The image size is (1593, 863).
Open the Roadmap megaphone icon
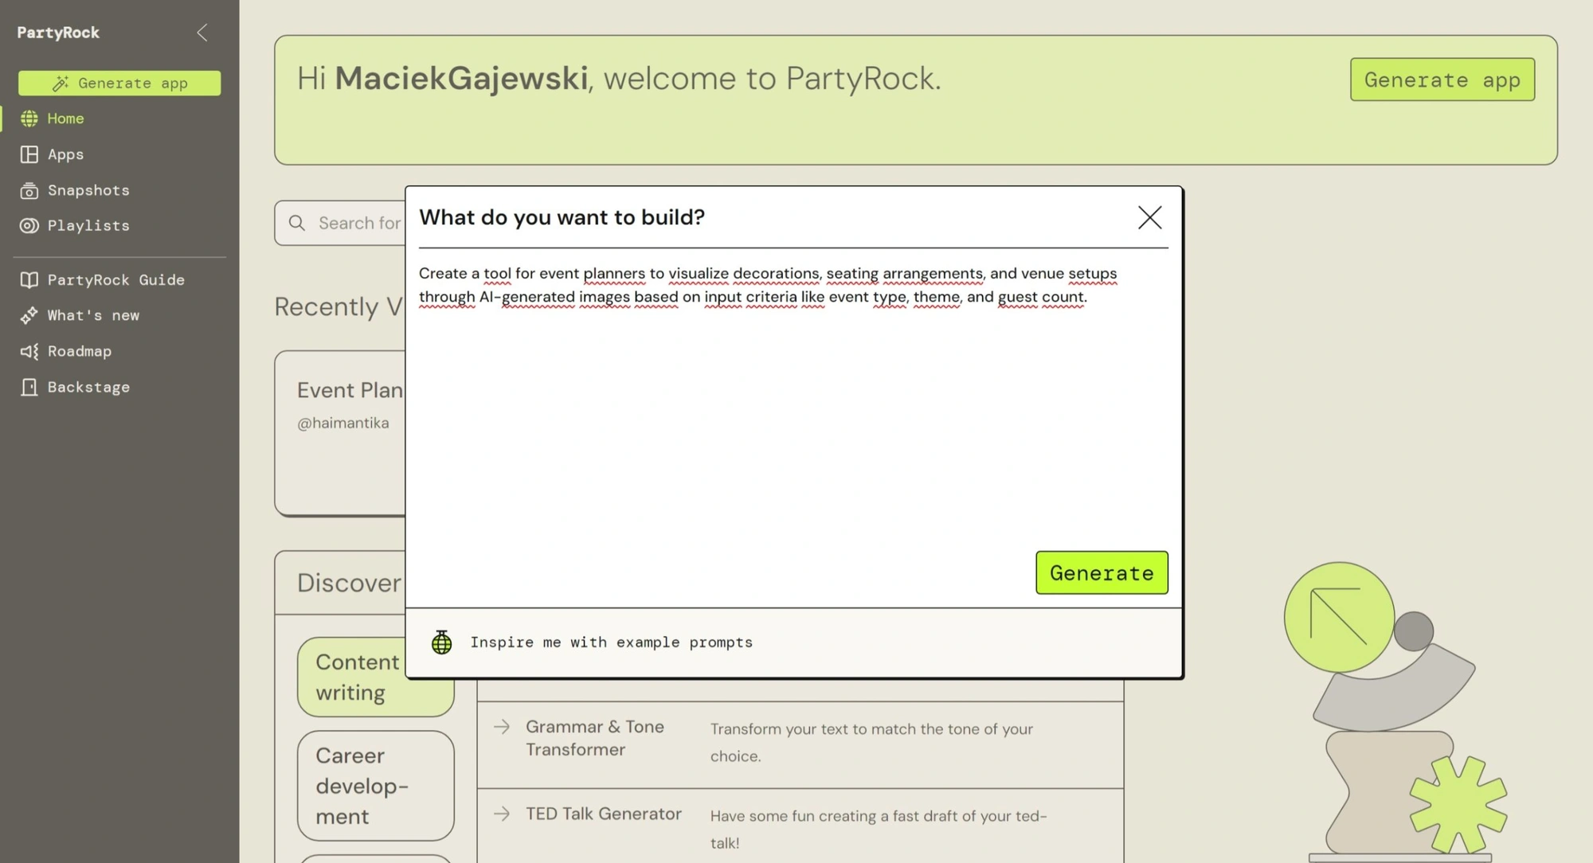pyautogui.click(x=29, y=352)
